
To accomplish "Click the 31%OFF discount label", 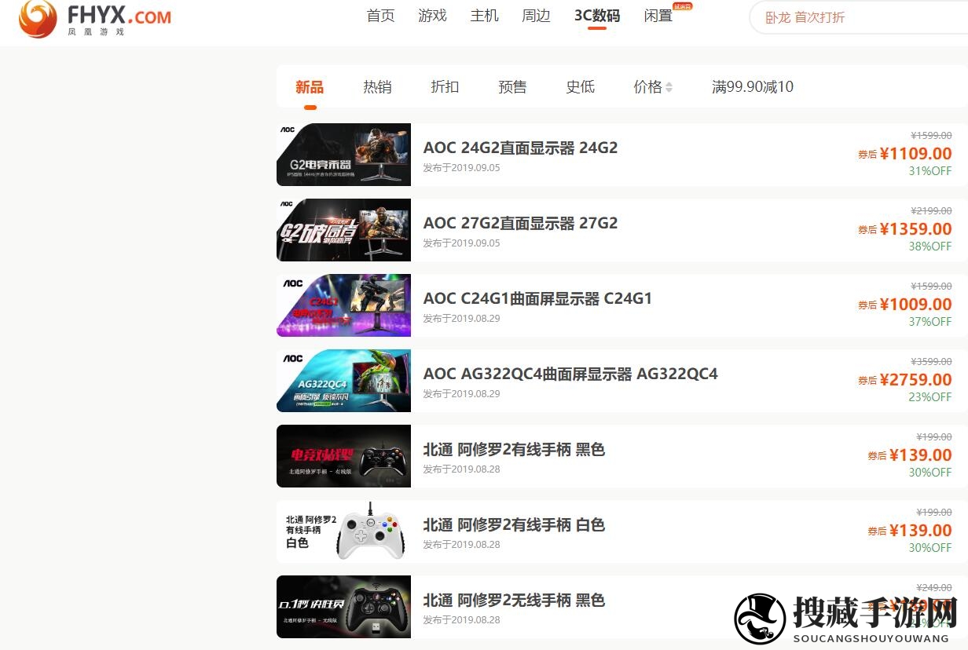I will 930,171.
